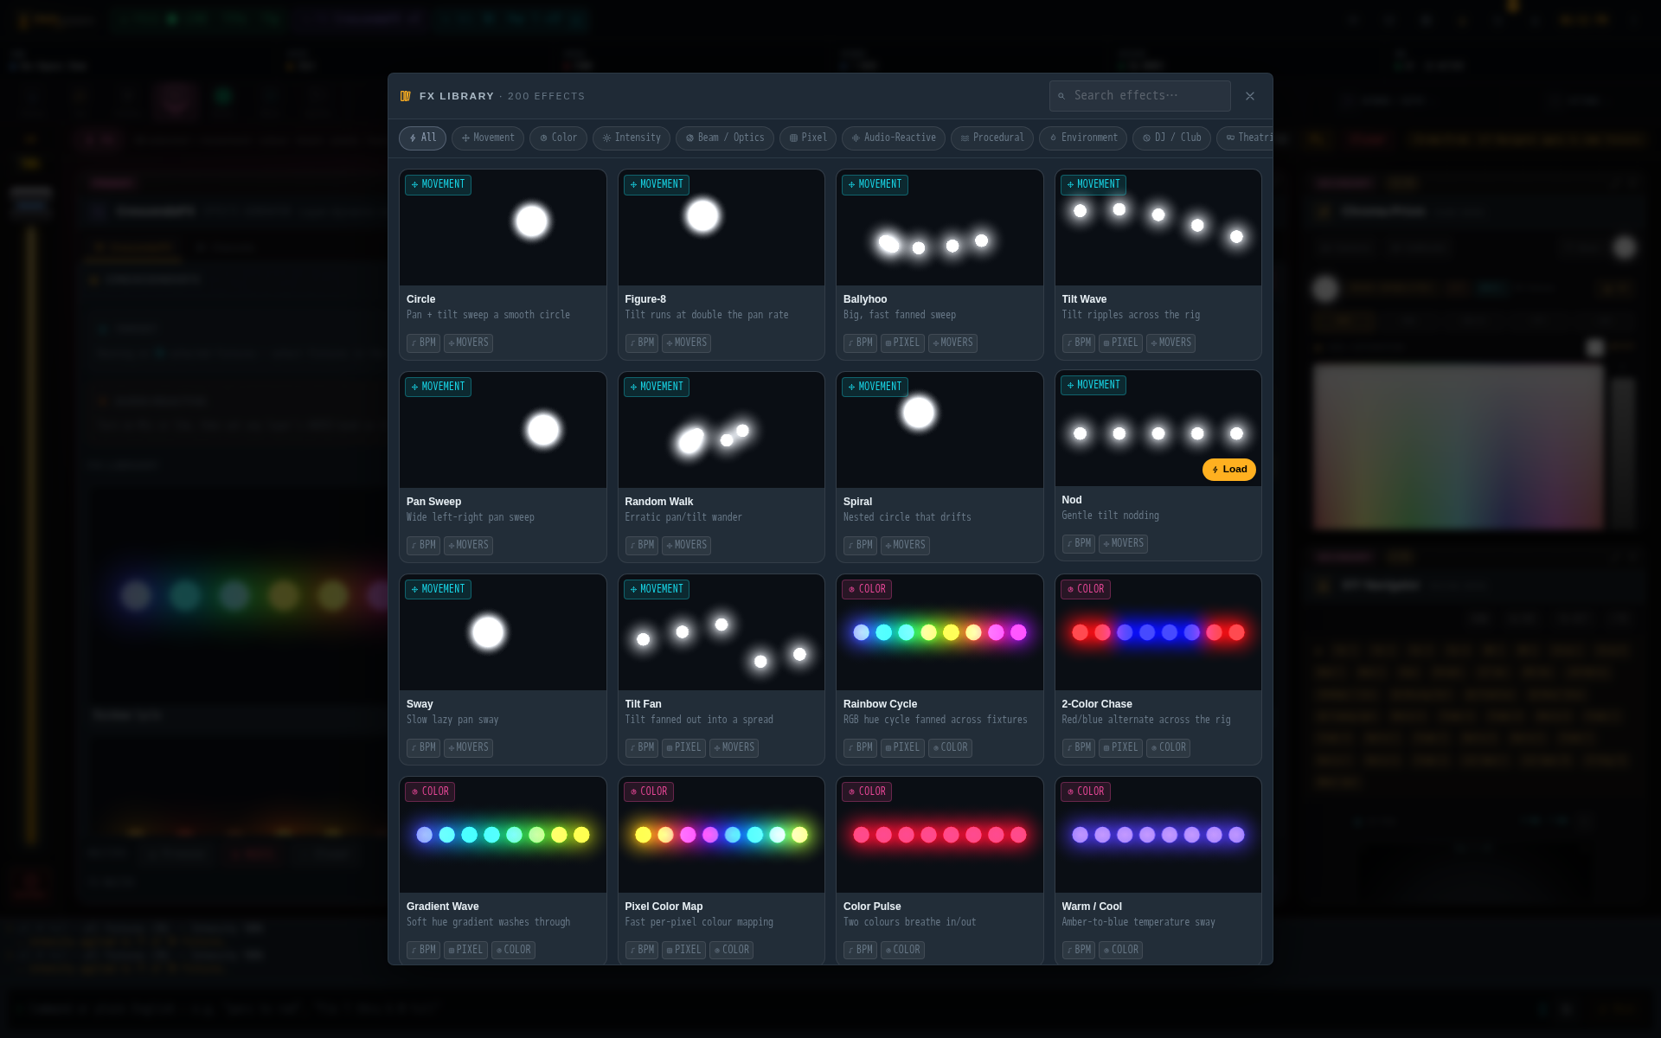Click COLOR badge on Gradient Wave card
1661x1038 pixels.
(430, 791)
